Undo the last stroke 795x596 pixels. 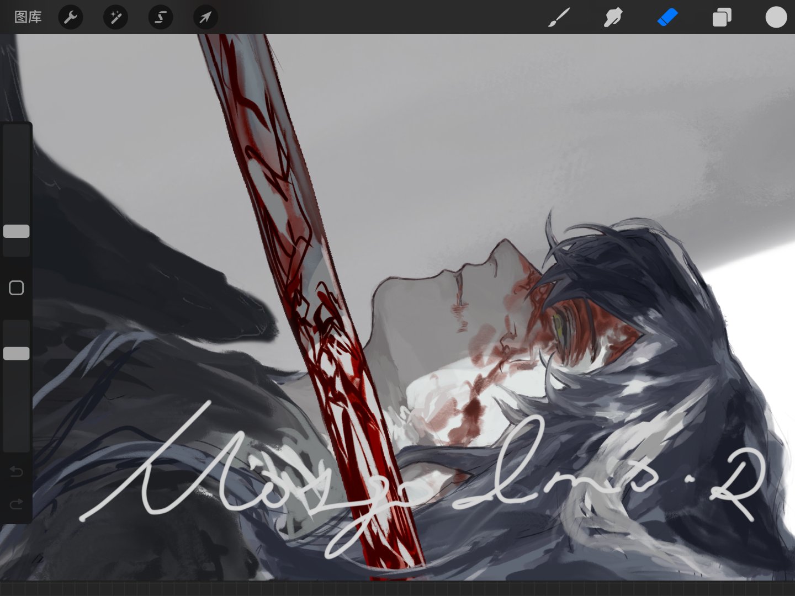[17, 472]
